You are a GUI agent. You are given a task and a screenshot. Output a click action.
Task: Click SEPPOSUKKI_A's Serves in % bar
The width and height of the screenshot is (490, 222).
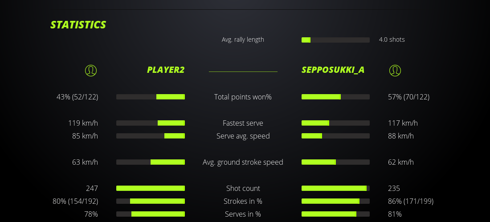[x=335, y=214]
